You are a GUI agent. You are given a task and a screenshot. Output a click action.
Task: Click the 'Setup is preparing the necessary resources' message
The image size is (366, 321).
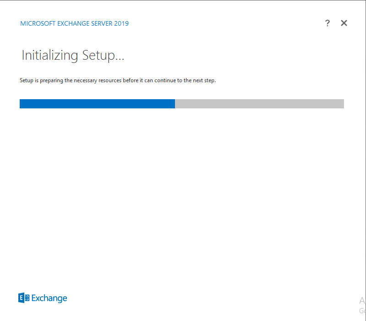118,80
